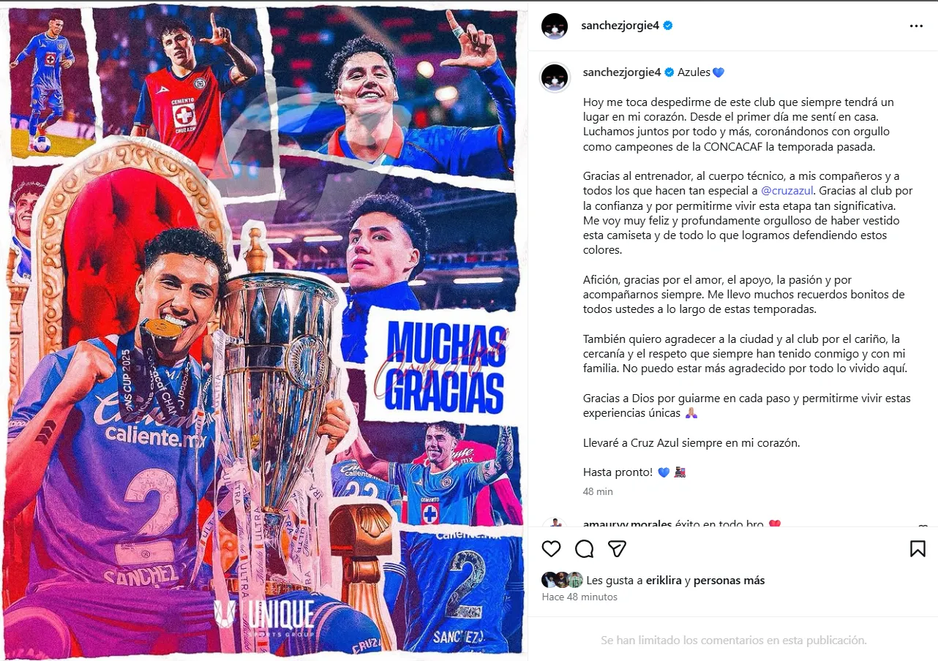Click the sanchezjorgie4 username in the header
Viewport: 938px width, 661px height.
pyautogui.click(x=620, y=26)
